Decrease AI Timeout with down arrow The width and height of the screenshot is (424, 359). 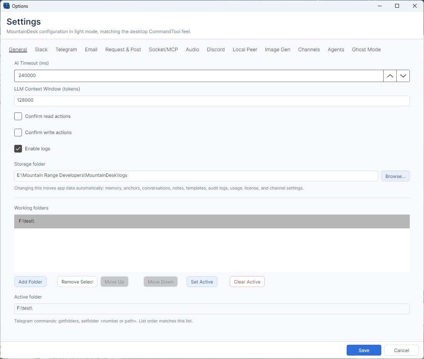pos(403,76)
